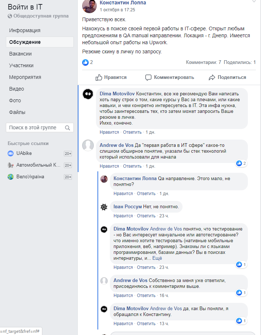The height and width of the screenshot is (335, 261).
Task: Click the Поиск в этой группе field
Action: tap(35, 127)
